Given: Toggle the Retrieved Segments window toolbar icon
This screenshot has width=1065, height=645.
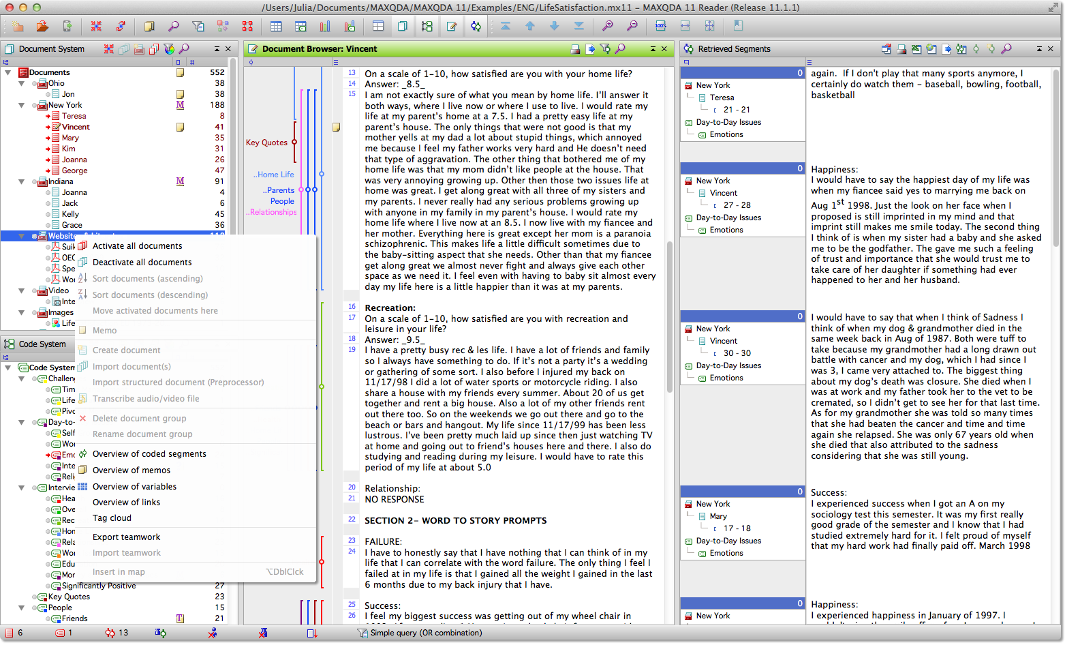Looking at the screenshot, I should pos(476,26).
